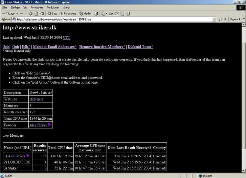Click the '1844 hr 29 min' CPU time value

pyautogui.click(x=41, y=119)
